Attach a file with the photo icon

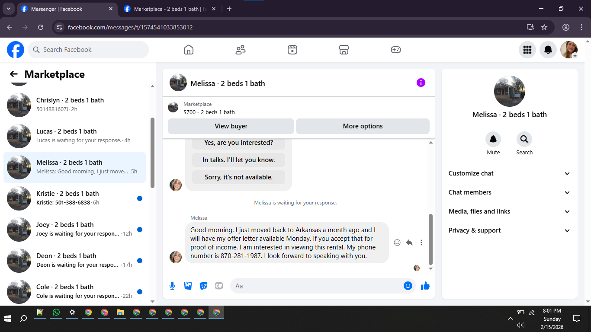pos(188,286)
